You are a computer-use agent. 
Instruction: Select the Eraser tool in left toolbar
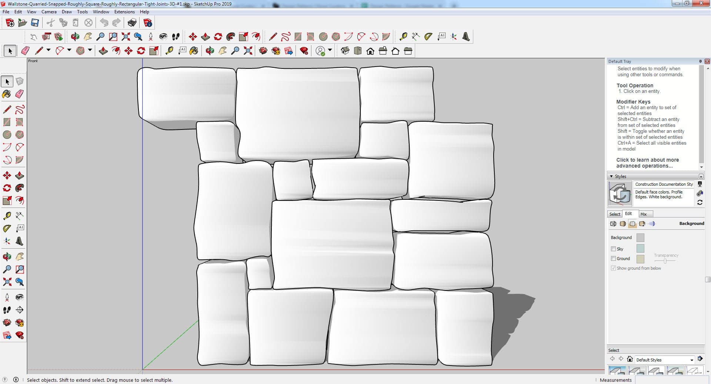point(20,94)
